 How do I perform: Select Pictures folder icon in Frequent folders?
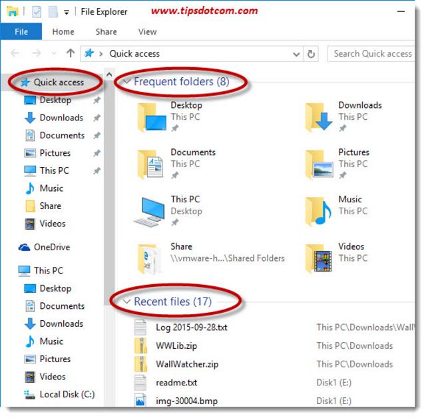(319, 164)
